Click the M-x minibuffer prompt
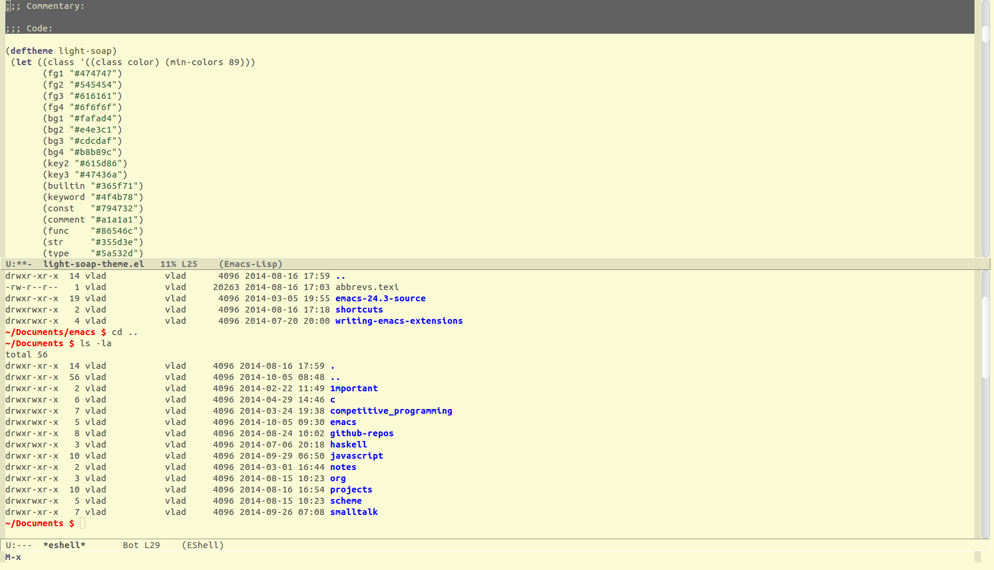The width and height of the screenshot is (994, 570). (13, 557)
